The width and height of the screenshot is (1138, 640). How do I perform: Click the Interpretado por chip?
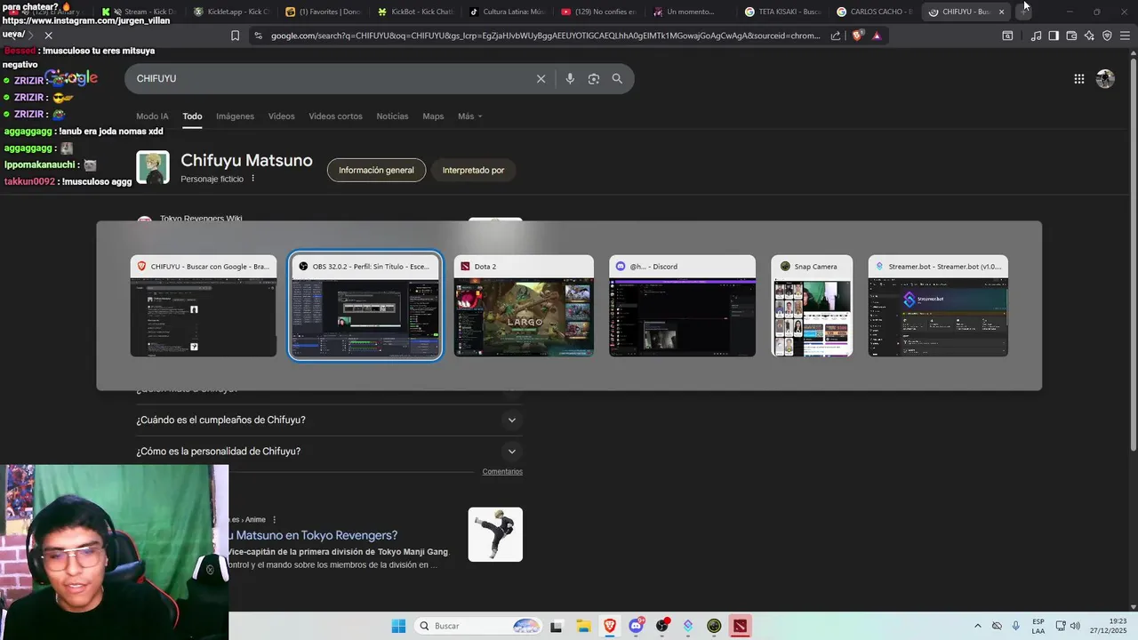click(x=473, y=170)
